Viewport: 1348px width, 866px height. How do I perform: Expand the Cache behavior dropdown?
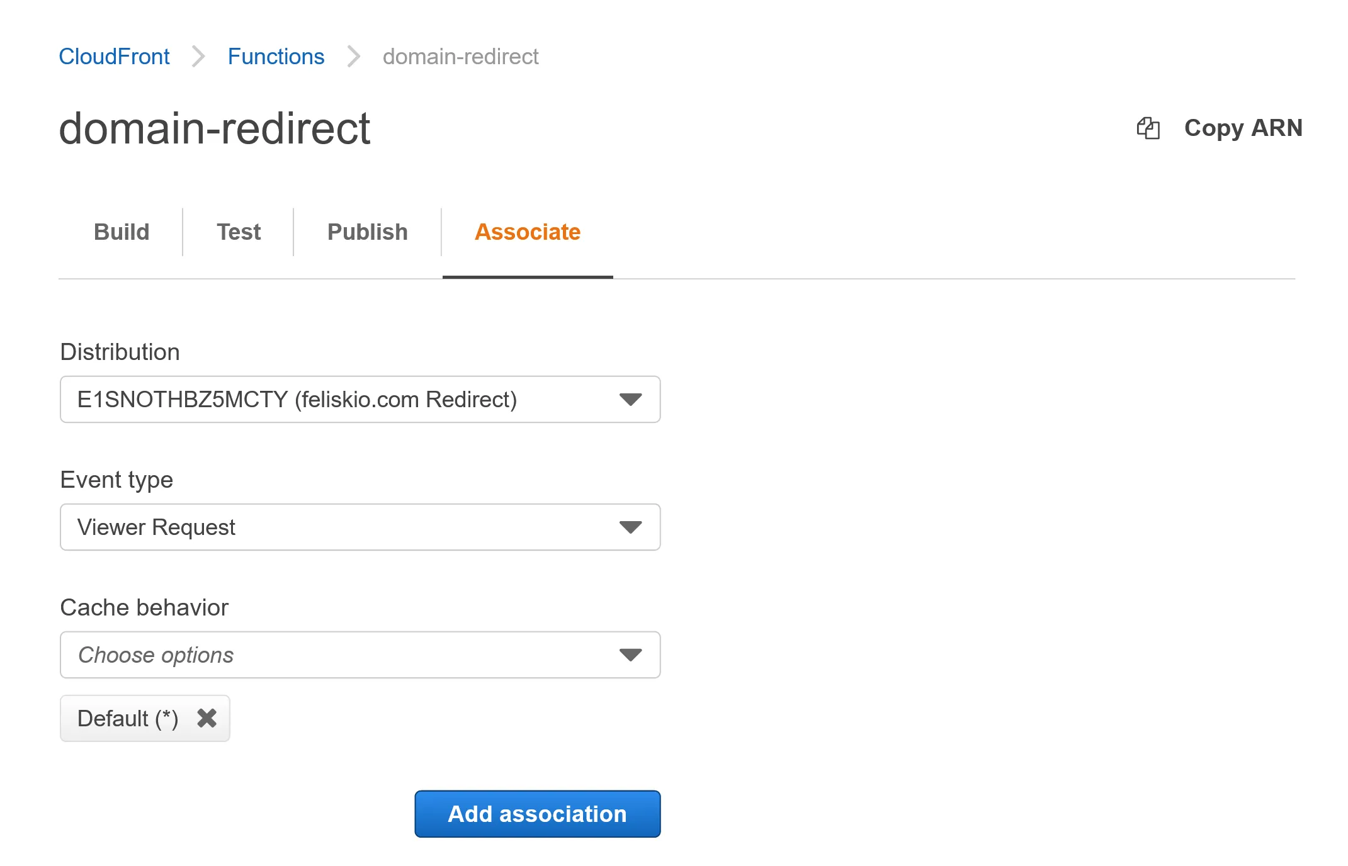coord(630,655)
